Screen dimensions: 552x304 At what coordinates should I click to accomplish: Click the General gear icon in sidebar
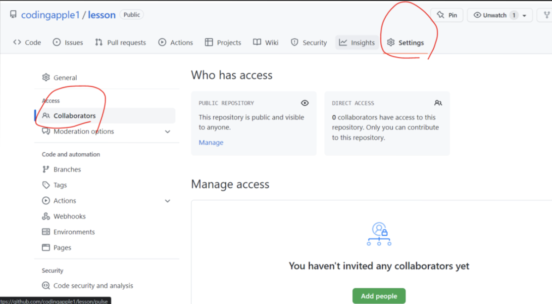point(46,77)
